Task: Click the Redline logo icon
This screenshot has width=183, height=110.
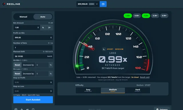Action: 4,4
